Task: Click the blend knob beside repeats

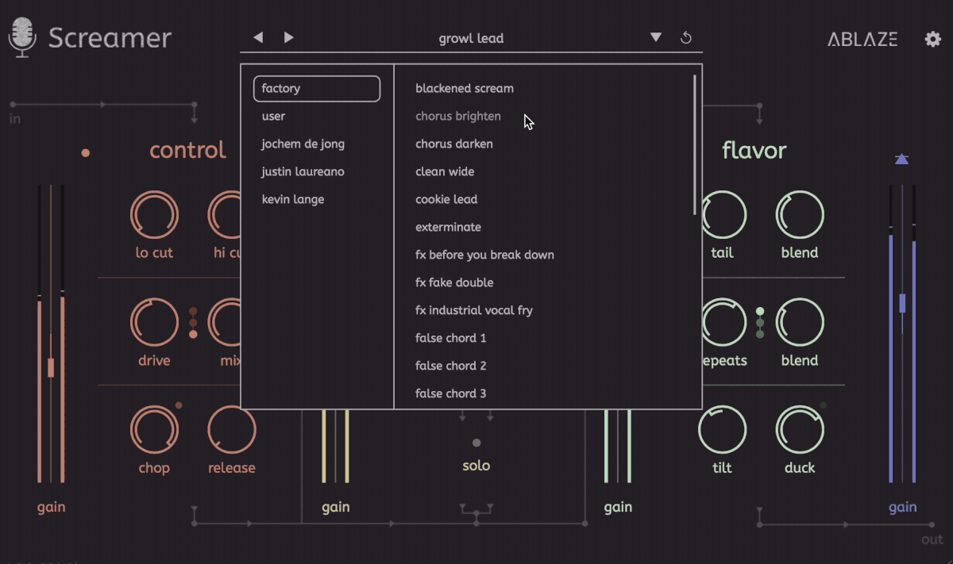Action: point(800,323)
